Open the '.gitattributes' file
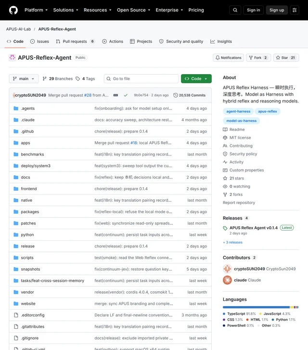 (x=33, y=326)
